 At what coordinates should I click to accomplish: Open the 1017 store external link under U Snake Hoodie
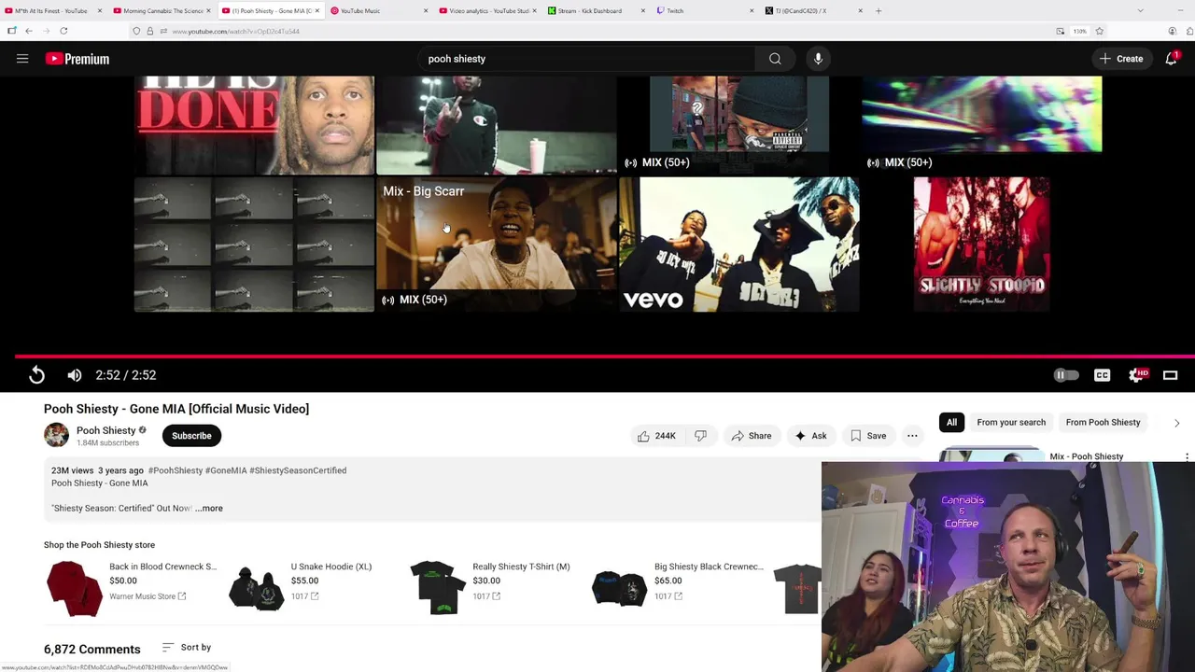coord(304,596)
